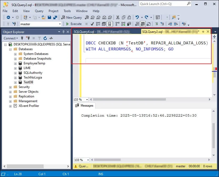Click the Save All icon

tap(55, 17)
